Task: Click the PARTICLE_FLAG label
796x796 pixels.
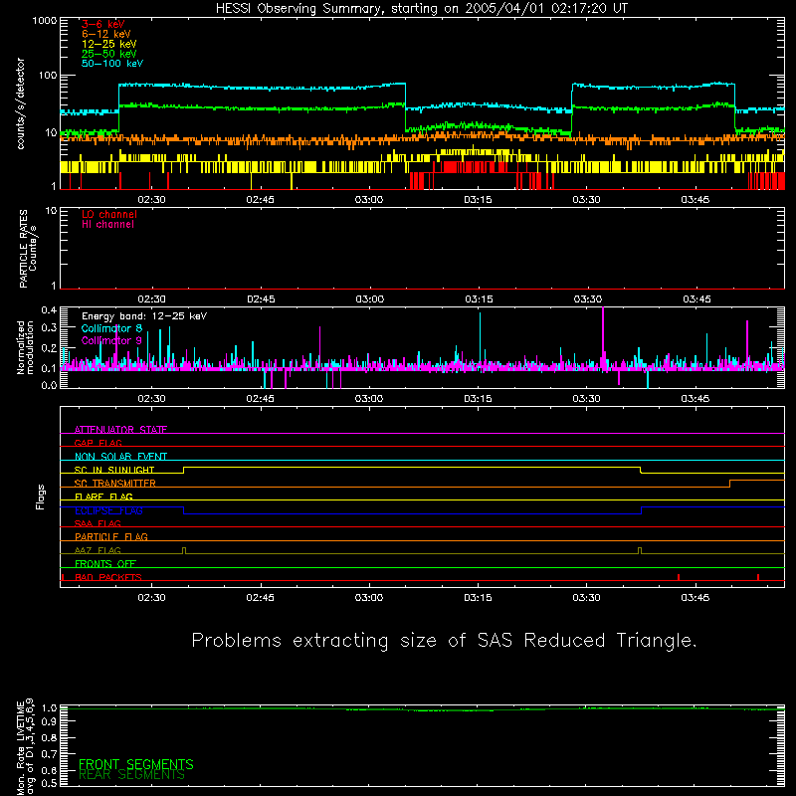Action: click(x=111, y=536)
